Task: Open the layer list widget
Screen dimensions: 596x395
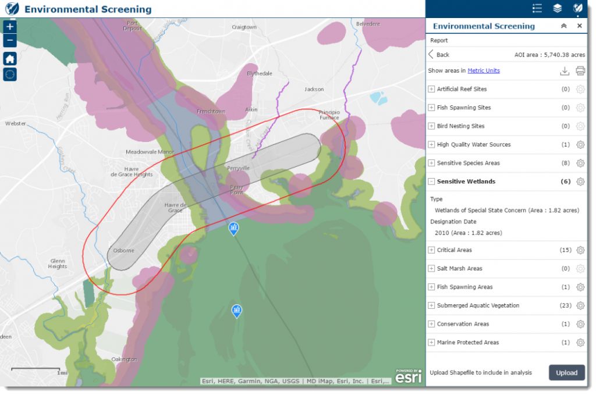Action: tap(557, 8)
